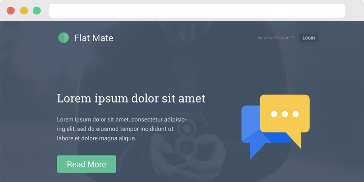Click the 'Have an Account ?' text
The width and height of the screenshot is (364, 182).
(x=276, y=38)
